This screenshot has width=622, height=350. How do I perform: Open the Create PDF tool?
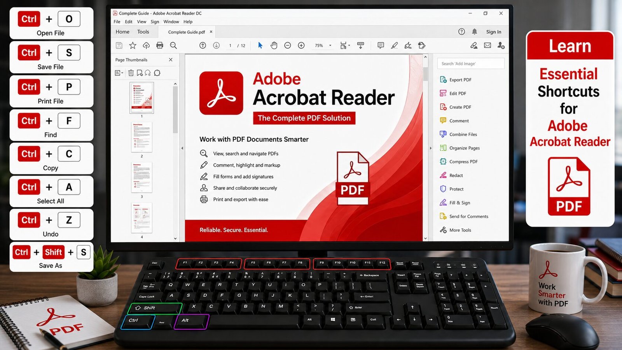[455, 107]
